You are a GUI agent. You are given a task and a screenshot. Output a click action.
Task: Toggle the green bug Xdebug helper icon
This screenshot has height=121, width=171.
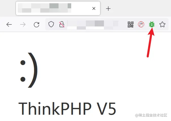(x=152, y=24)
